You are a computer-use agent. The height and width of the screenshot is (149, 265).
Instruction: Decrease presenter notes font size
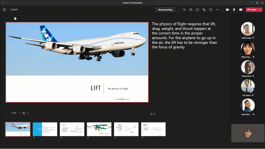click(154, 114)
